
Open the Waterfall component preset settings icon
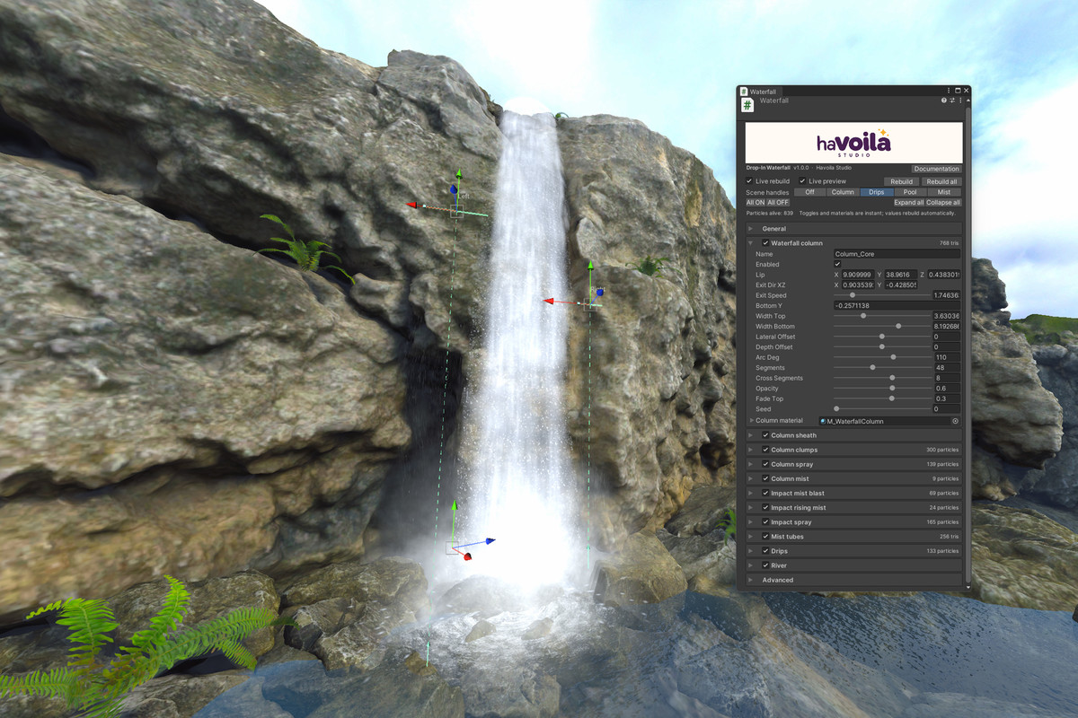click(x=951, y=101)
